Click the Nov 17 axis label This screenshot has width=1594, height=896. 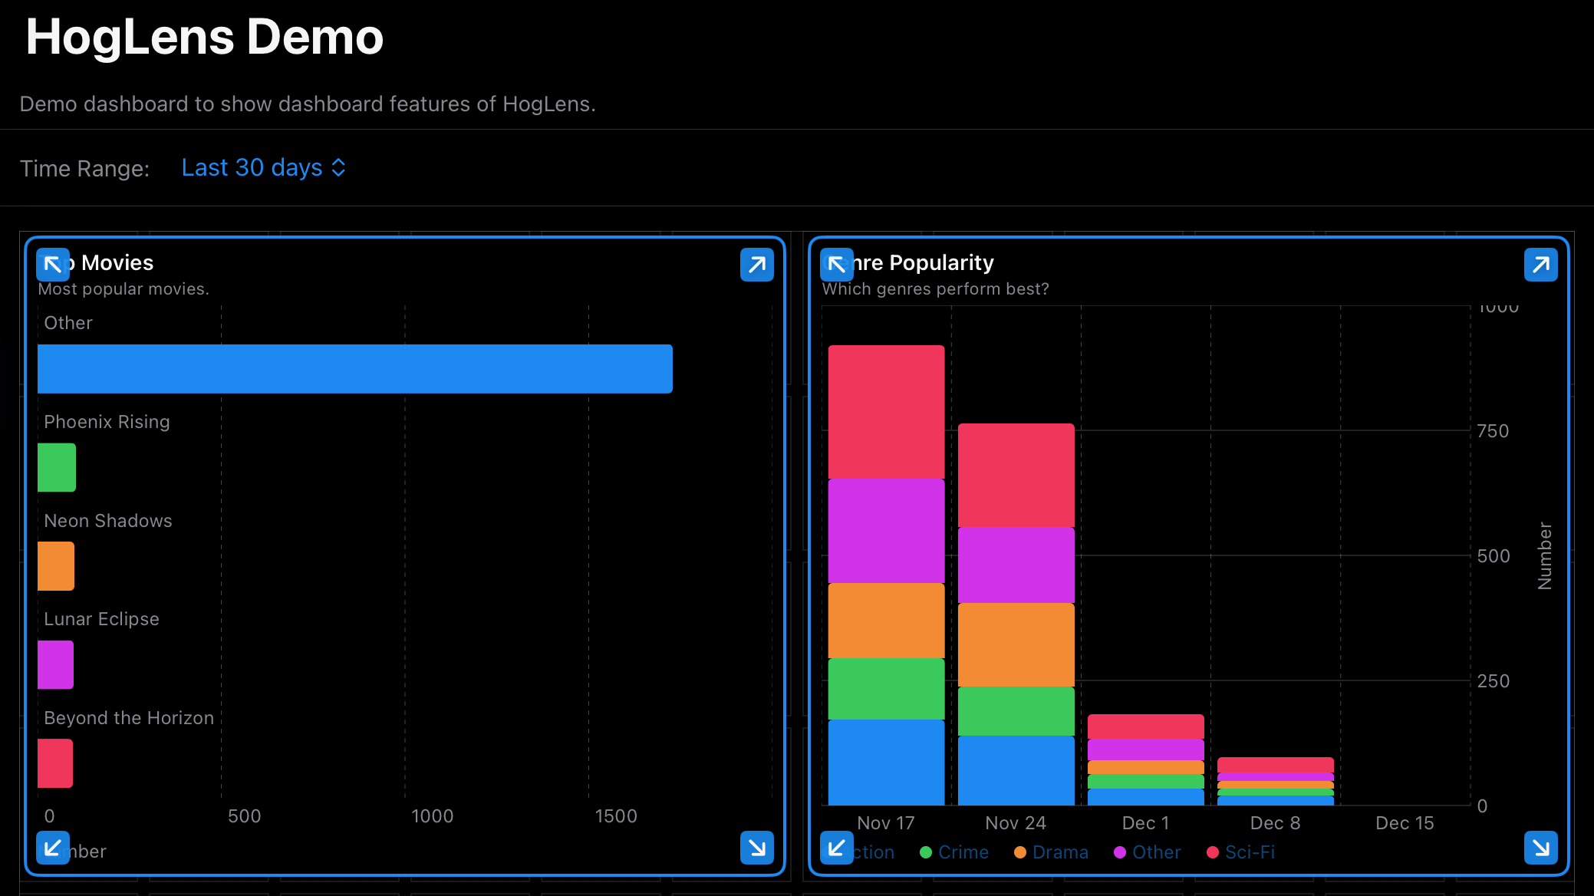coord(886,823)
